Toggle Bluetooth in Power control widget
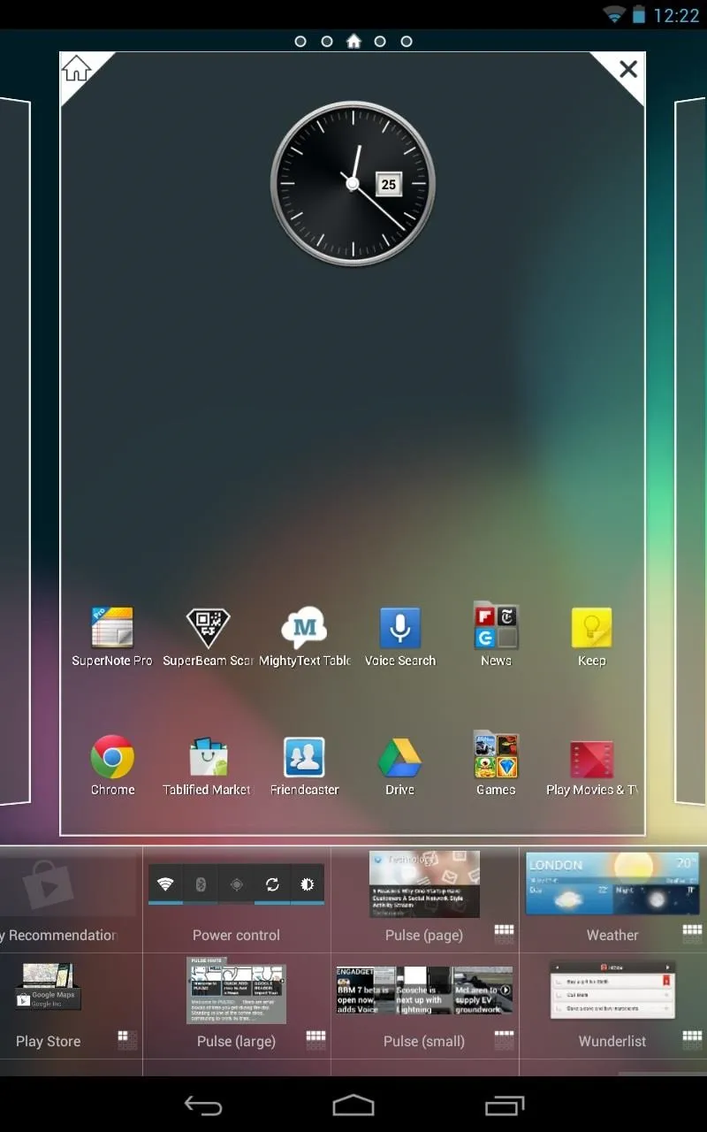The height and width of the screenshot is (1132, 707). point(201,884)
